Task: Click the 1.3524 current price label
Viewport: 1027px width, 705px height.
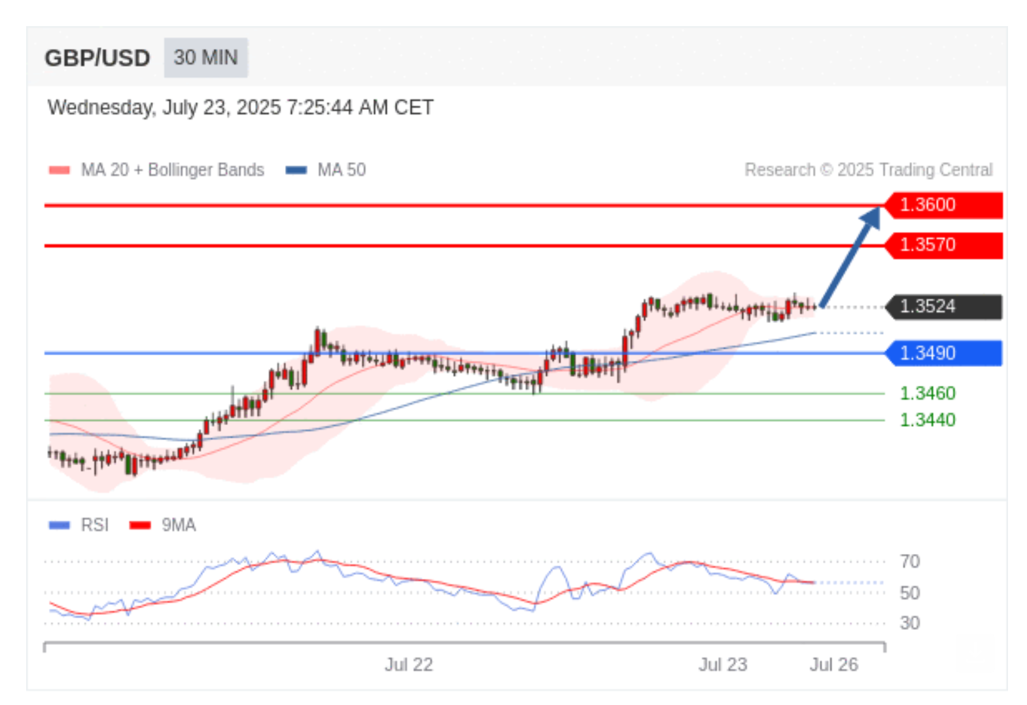Action: [x=943, y=307]
